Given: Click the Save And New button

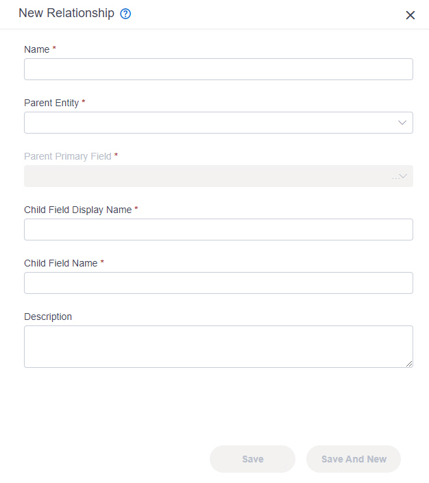Looking at the screenshot, I should pyautogui.click(x=354, y=459).
